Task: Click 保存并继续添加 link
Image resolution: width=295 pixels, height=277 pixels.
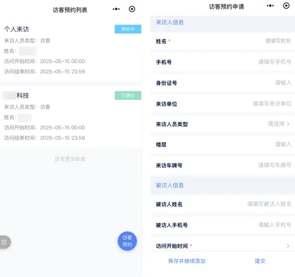Action: [x=187, y=261]
